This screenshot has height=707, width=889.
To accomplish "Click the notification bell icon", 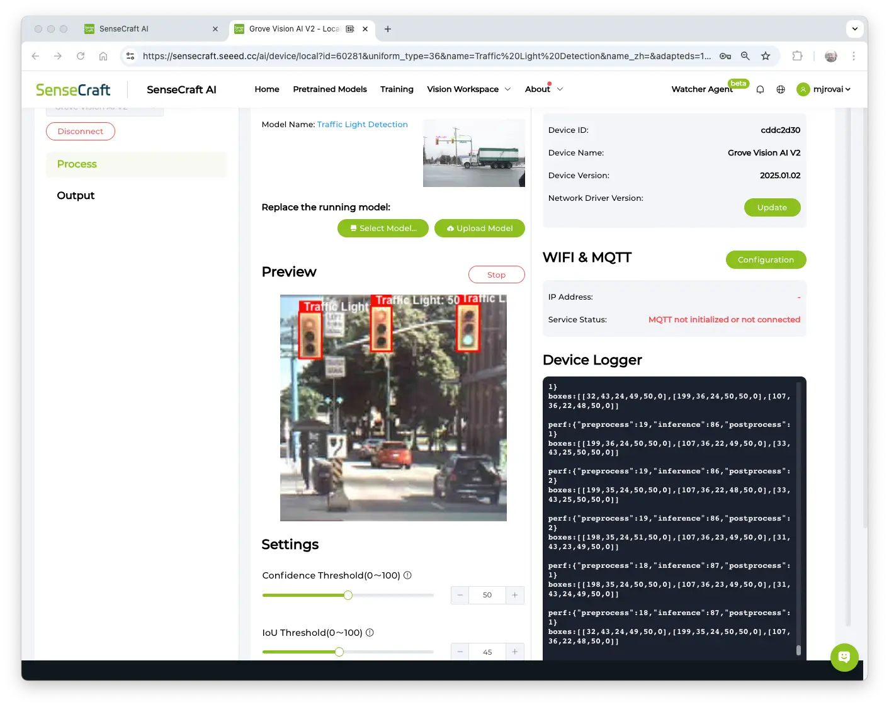I will [760, 89].
